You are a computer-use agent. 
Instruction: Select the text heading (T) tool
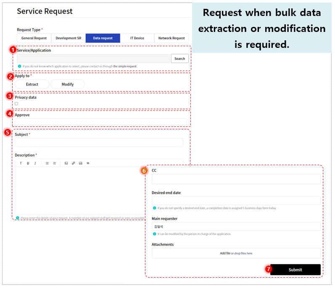point(21,163)
